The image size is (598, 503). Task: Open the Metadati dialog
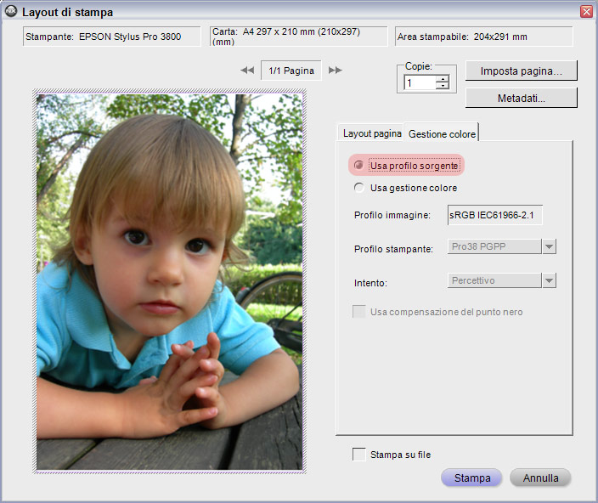coord(522,99)
